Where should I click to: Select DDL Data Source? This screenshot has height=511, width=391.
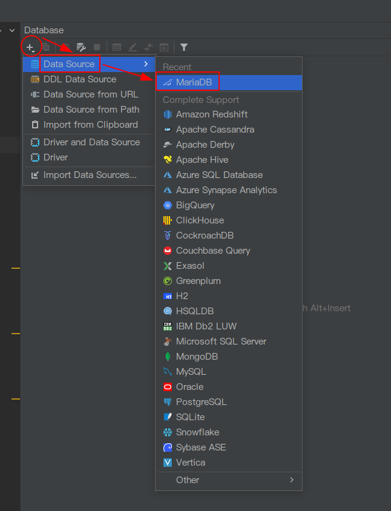(88, 79)
